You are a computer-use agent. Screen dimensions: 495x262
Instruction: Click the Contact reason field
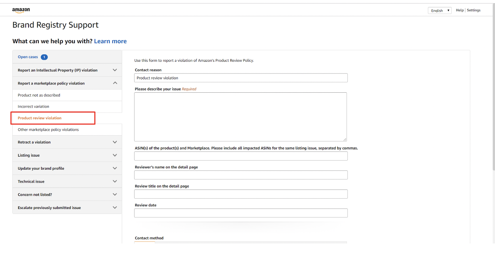pyautogui.click(x=241, y=78)
